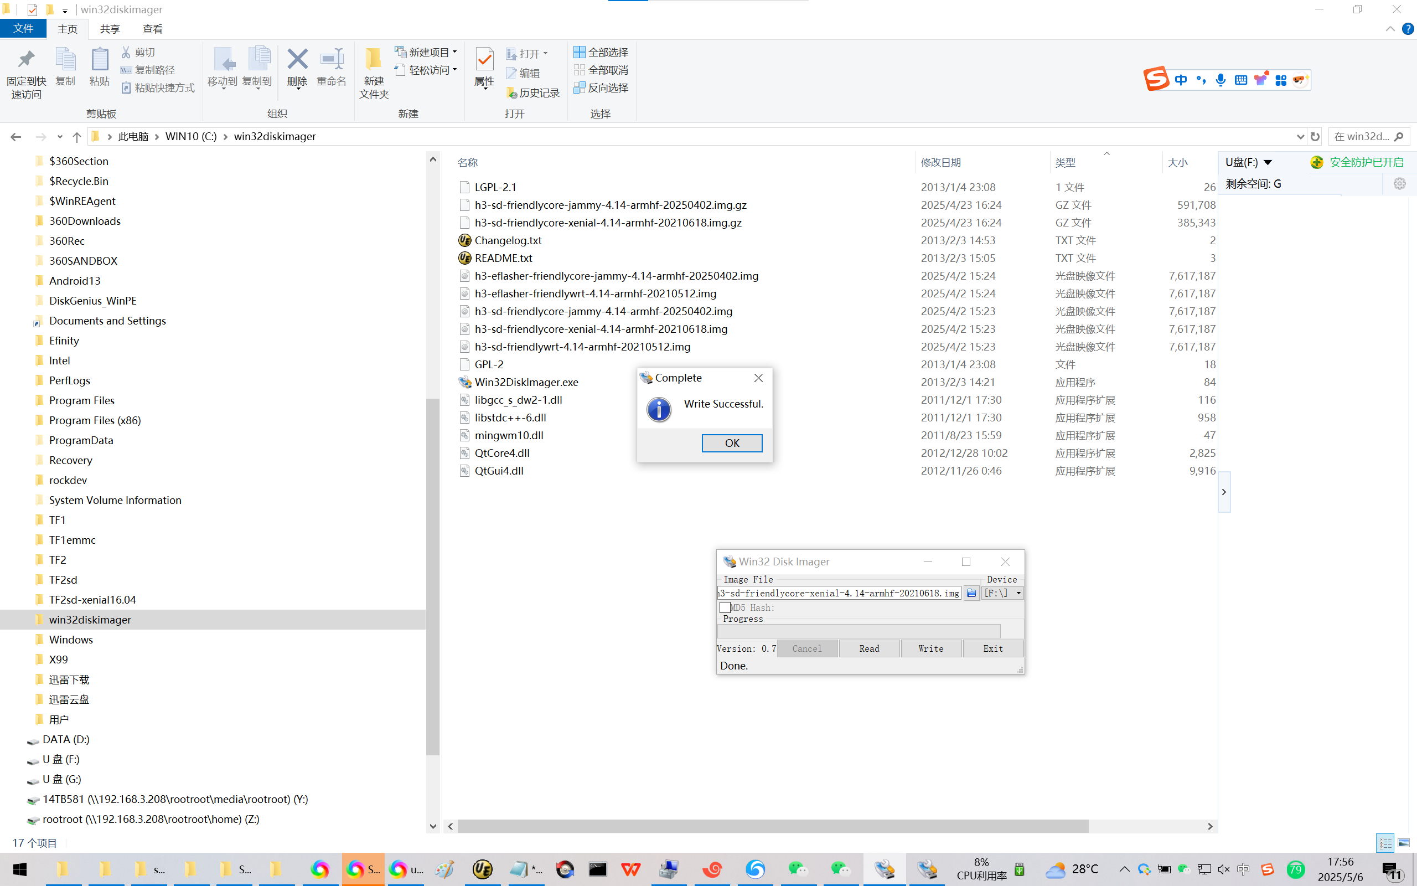Image resolution: width=1417 pixels, height=886 pixels.
Task: Open the 文件 menu tab
Action: (23, 29)
